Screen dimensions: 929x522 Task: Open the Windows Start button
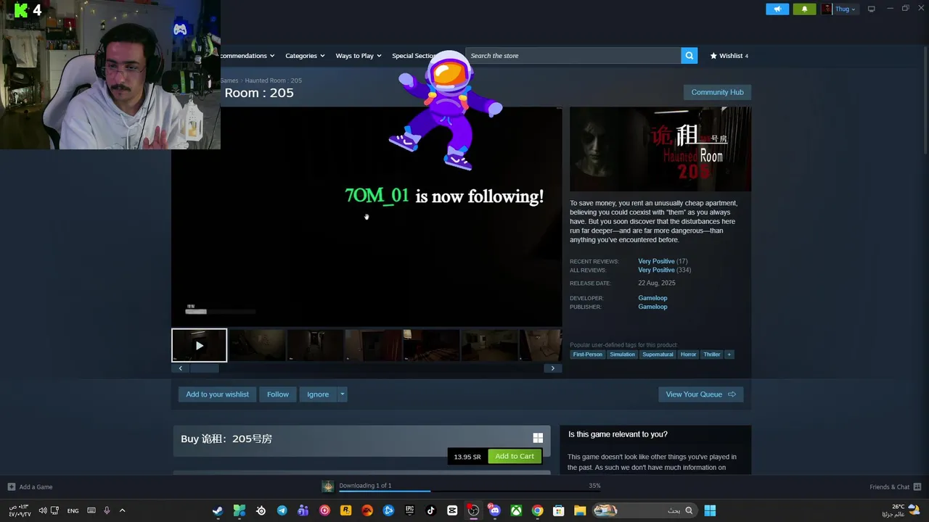(x=710, y=510)
